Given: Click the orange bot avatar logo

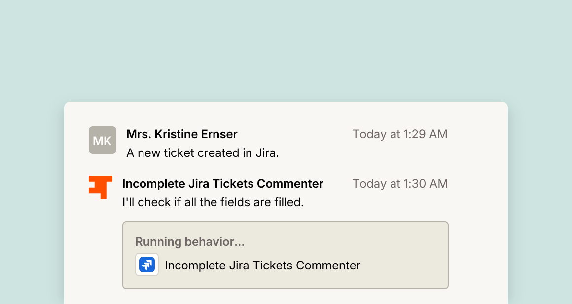Looking at the screenshot, I should [100, 187].
